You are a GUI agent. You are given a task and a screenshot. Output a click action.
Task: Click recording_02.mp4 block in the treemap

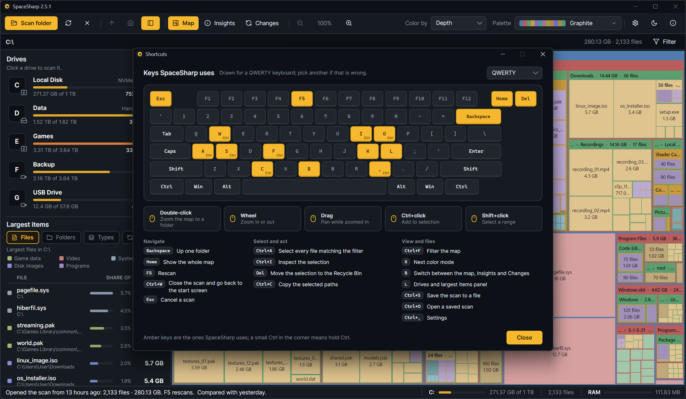[x=591, y=214]
